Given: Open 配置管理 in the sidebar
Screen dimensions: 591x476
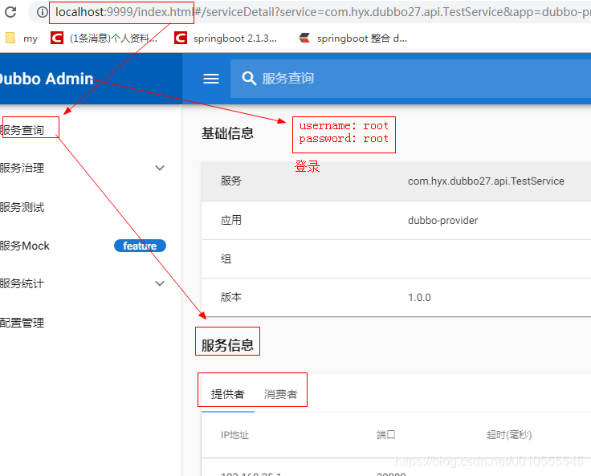Looking at the screenshot, I should click(22, 323).
